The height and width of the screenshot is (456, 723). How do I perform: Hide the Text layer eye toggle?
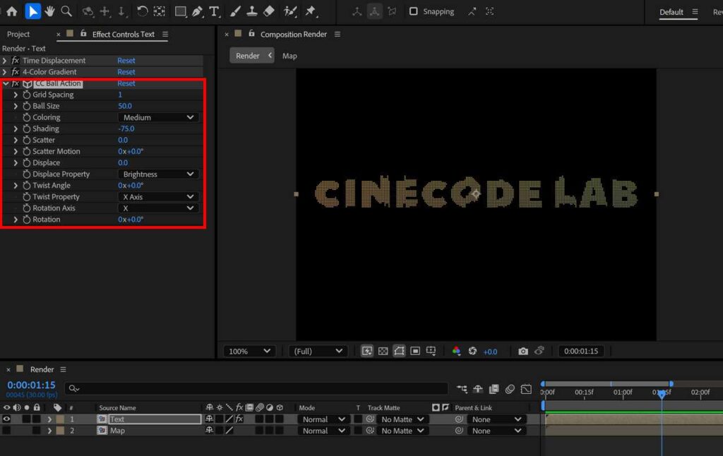pyautogui.click(x=6, y=419)
